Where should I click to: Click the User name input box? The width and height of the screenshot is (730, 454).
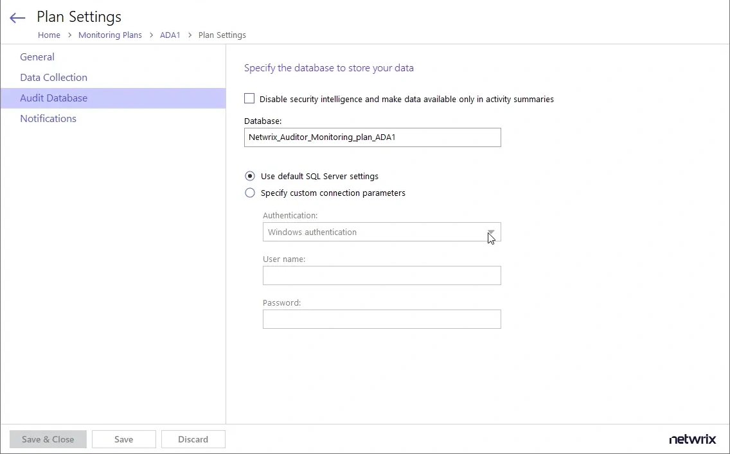point(382,275)
